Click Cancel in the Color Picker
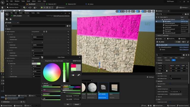Viewport: 190px width, 107px height. [77, 104]
